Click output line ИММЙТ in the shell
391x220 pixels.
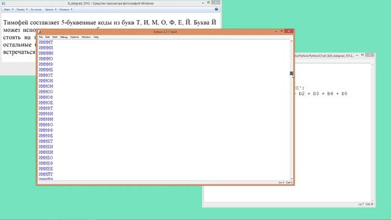point(46,174)
